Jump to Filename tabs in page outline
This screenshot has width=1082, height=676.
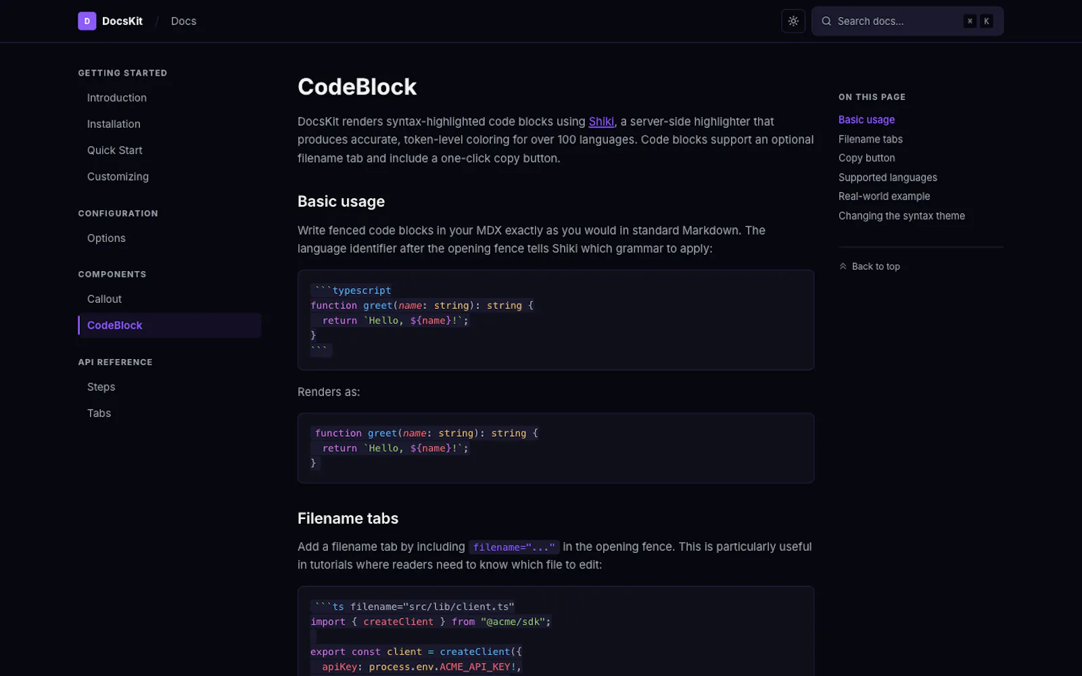870,139
